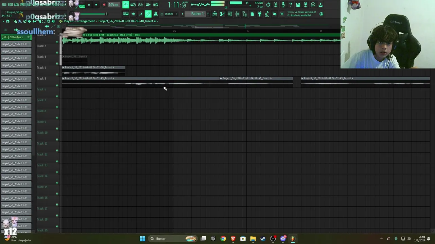Click the Pause transport button
Image resolution: width=435 pixels, height=244 pixels.
click(x=89, y=5)
